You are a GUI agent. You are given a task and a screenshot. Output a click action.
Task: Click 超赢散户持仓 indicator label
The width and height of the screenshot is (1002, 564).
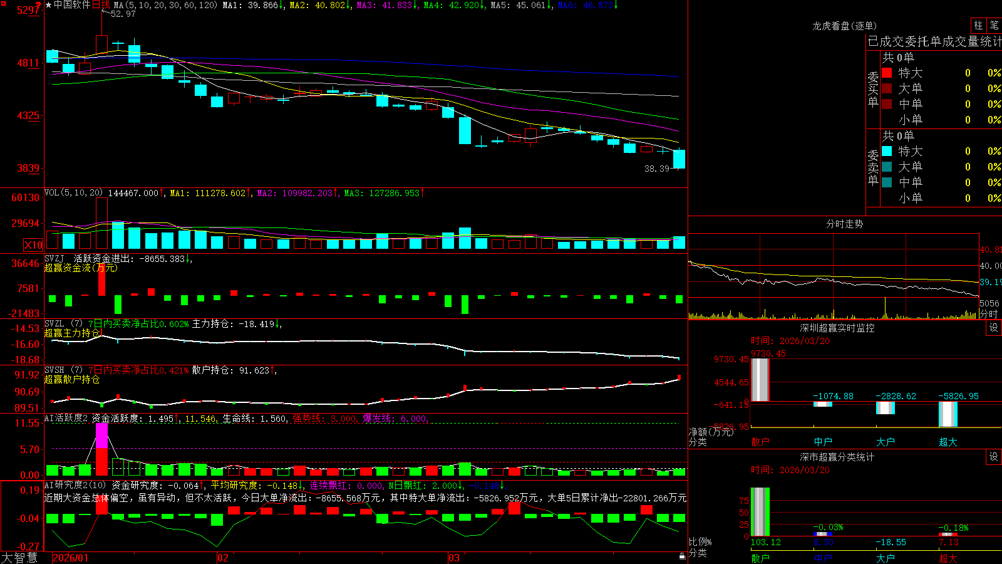[72, 379]
